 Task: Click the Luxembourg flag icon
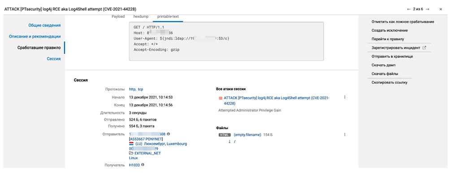131,144
